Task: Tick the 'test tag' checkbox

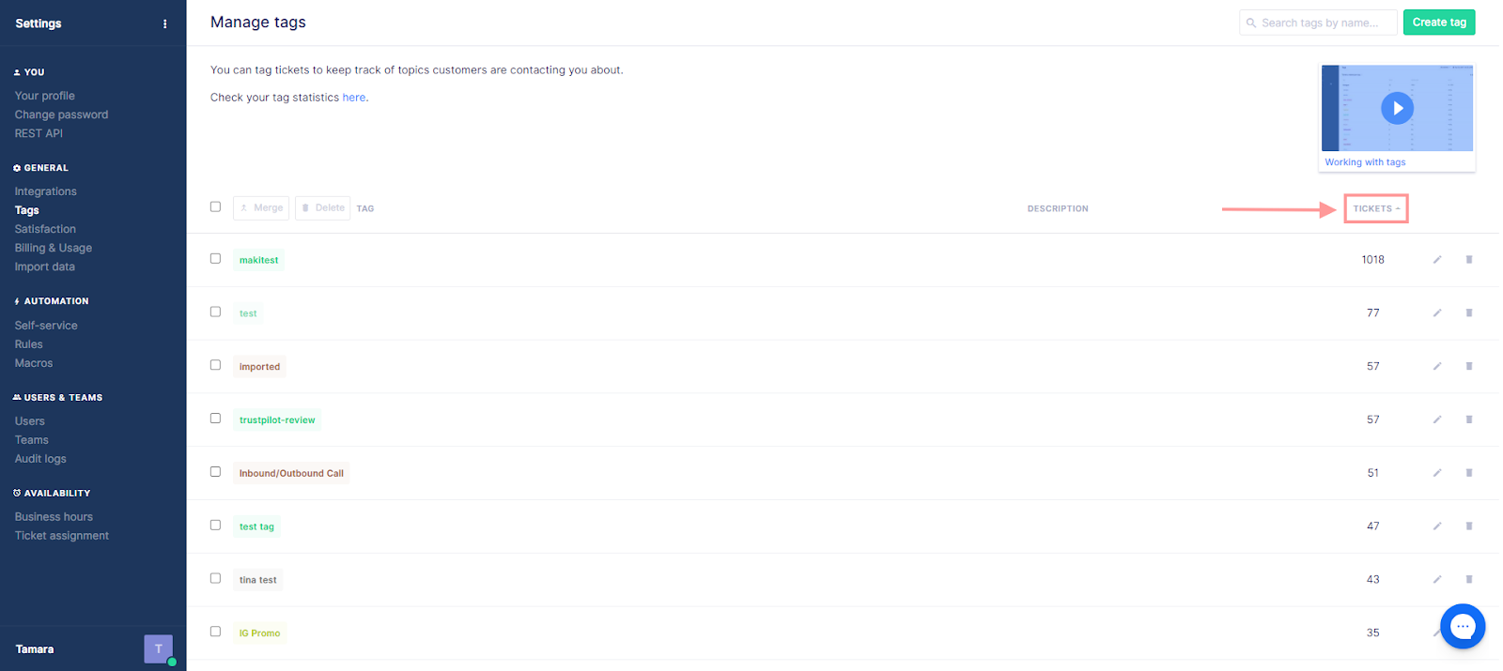Action: pyautogui.click(x=215, y=525)
